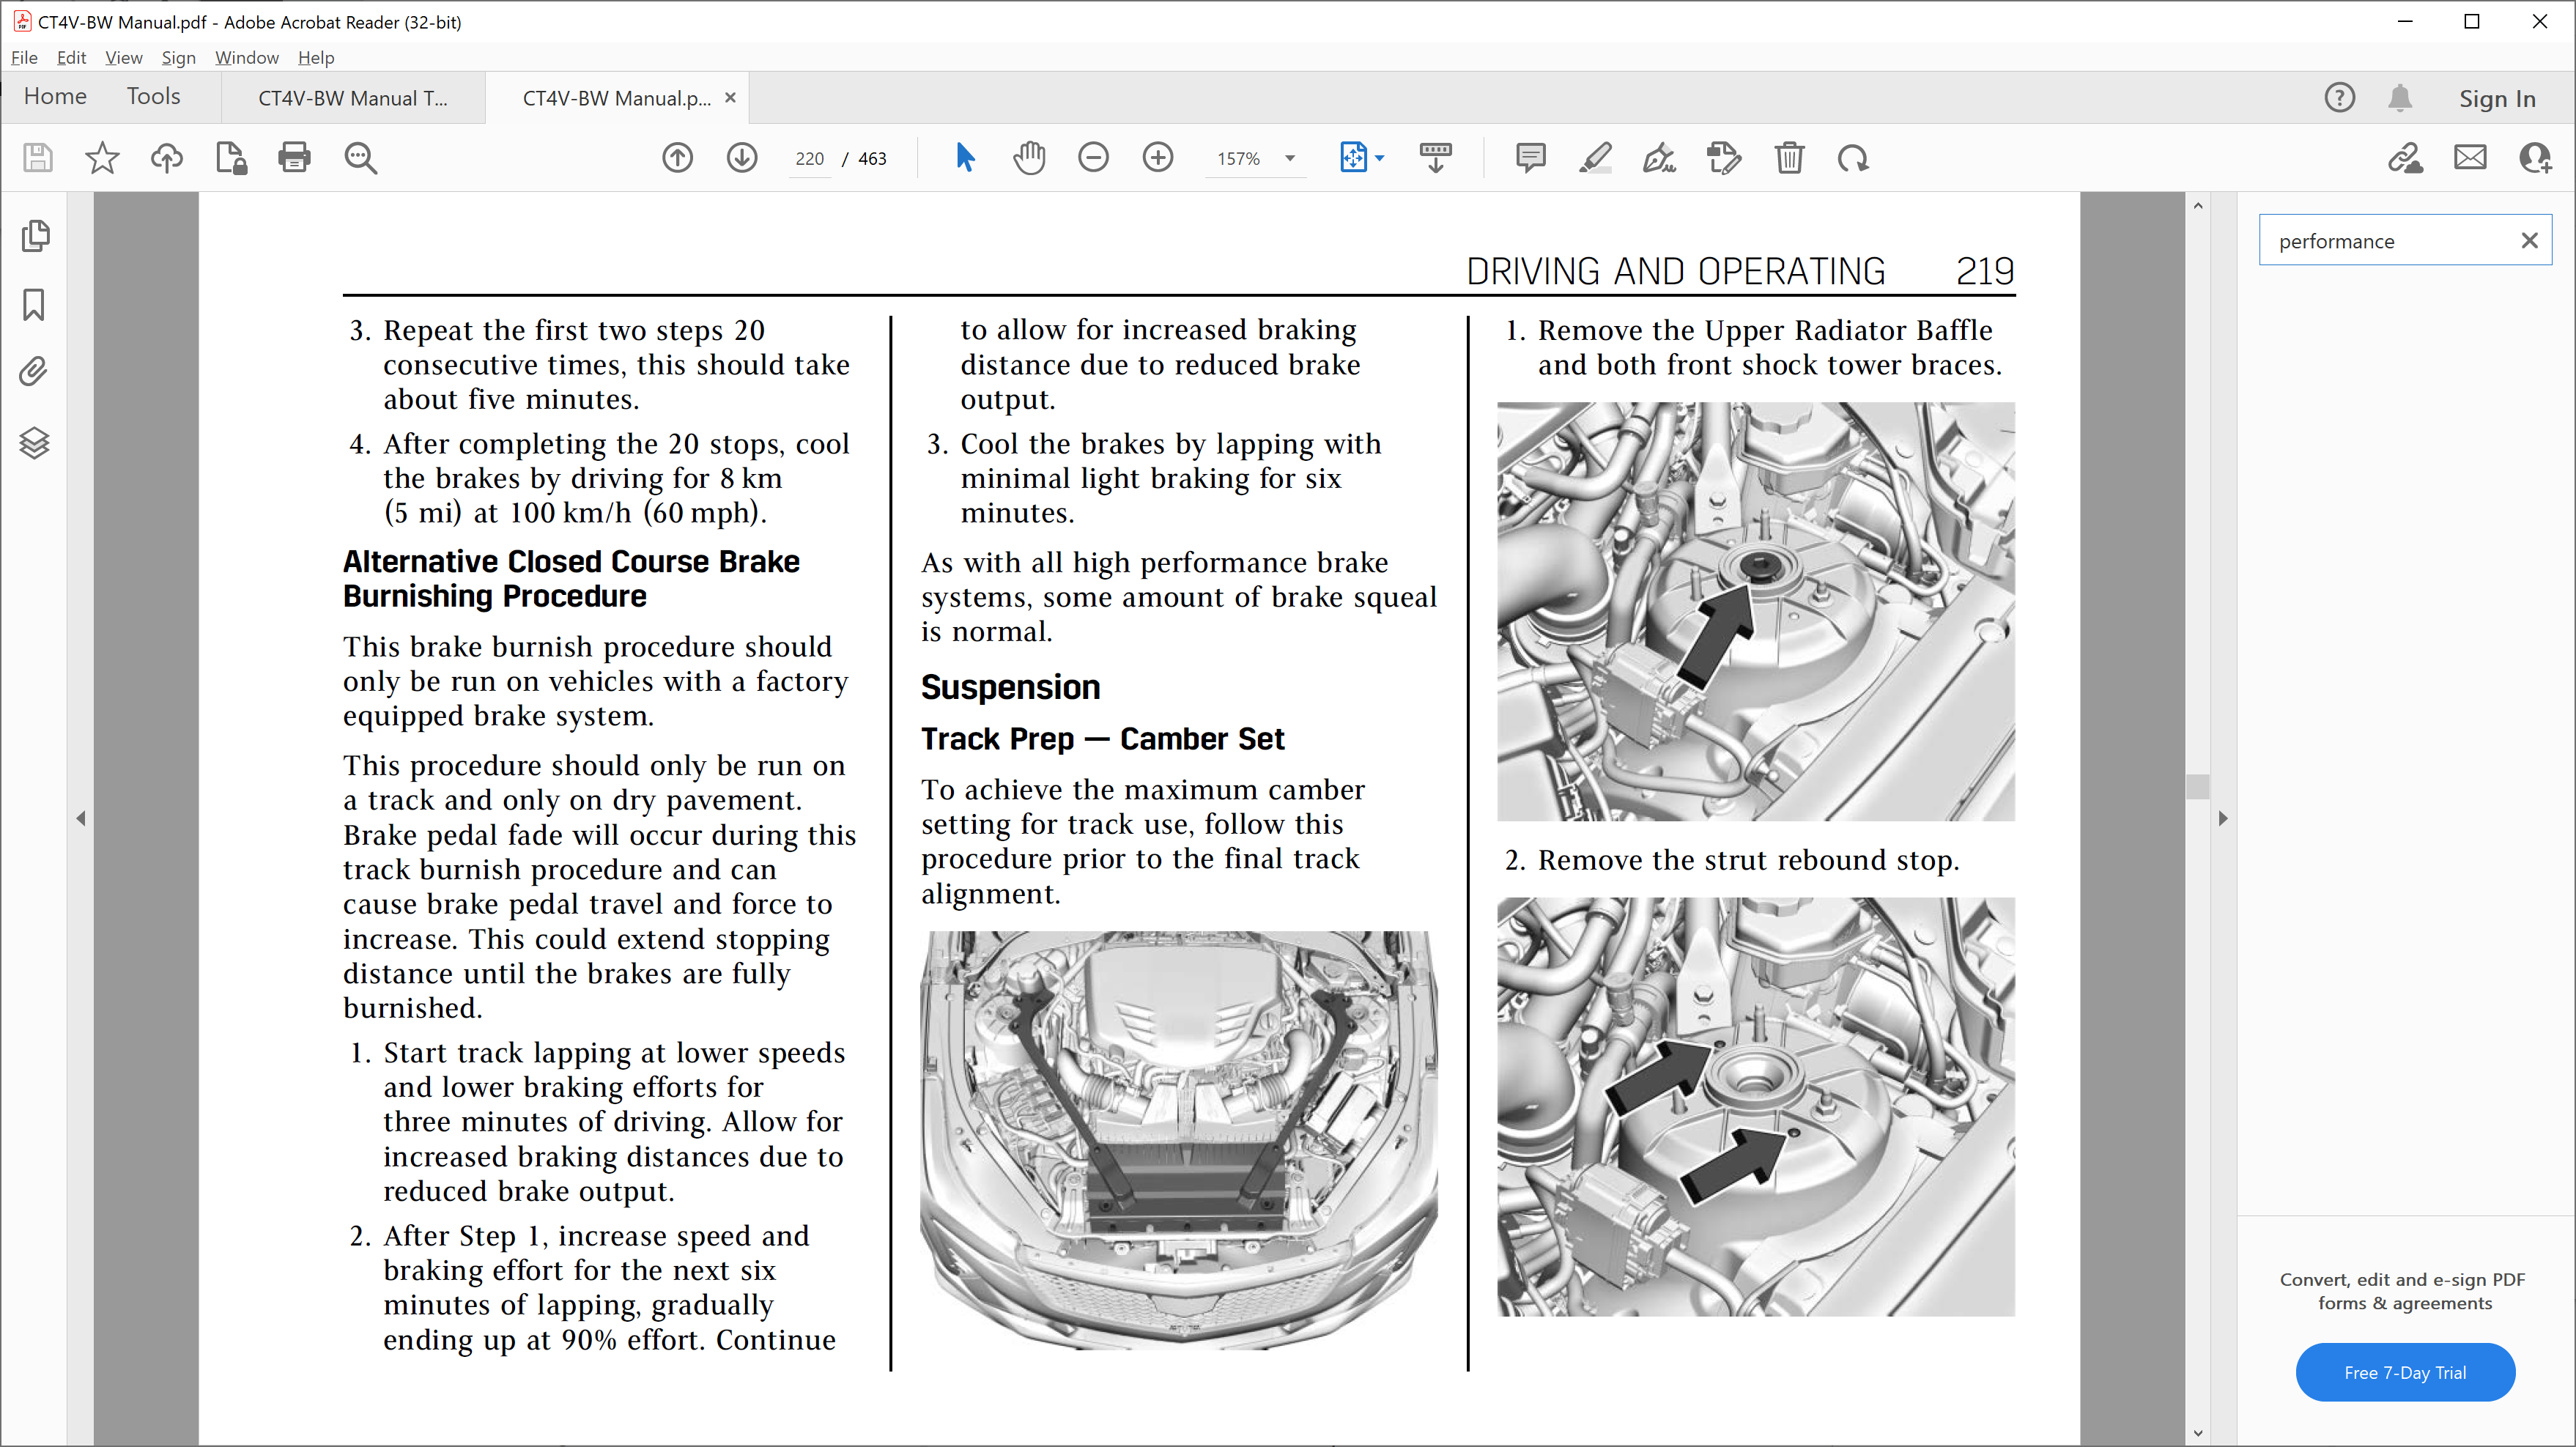This screenshot has width=2576, height=1447.
Task: Expand the fit page options dropdown arrow
Action: pyautogui.click(x=1380, y=158)
